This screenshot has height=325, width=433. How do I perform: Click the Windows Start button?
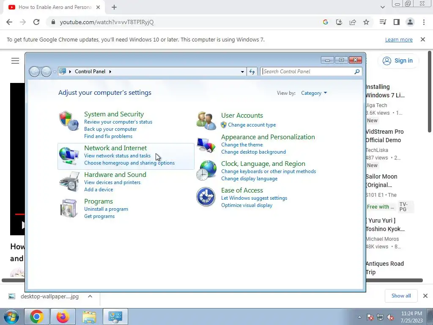coord(11,317)
